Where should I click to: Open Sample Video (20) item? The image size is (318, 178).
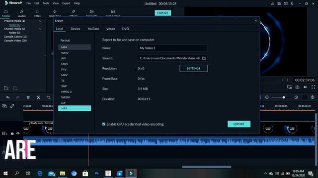point(15,41)
